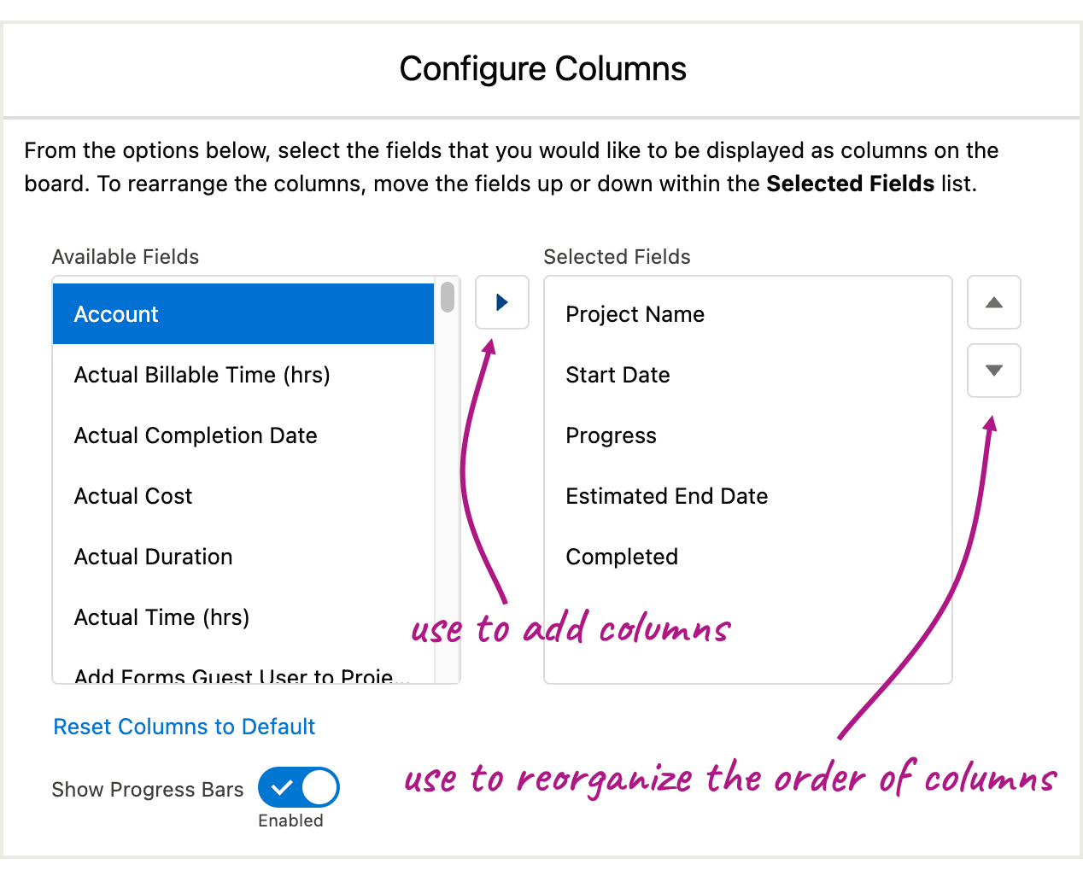Click Available Fields scrollbar thumb
Screen dimensions: 1083x876
click(x=448, y=297)
